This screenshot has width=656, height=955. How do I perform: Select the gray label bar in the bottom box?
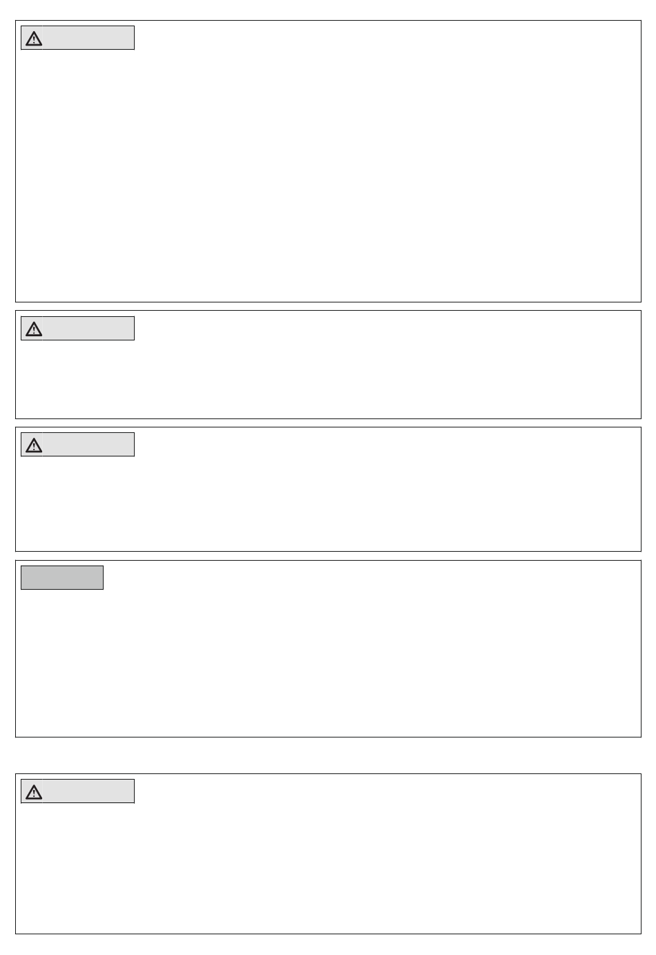click(x=77, y=791)
